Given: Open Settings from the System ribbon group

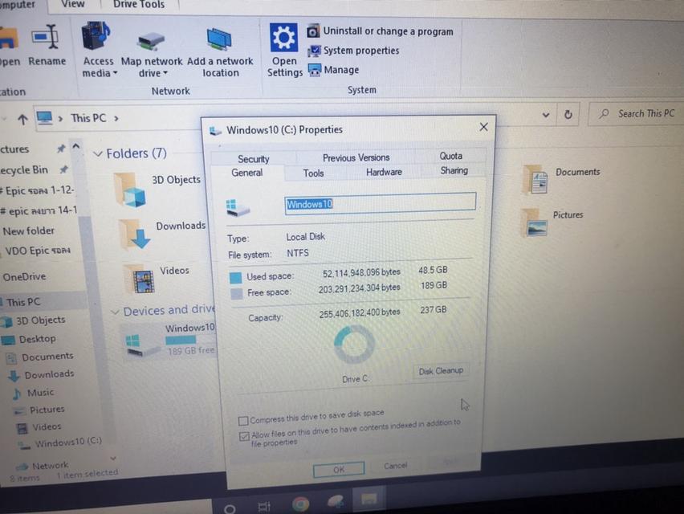Looking at the screenshot, I should click(x=283, y=37).
